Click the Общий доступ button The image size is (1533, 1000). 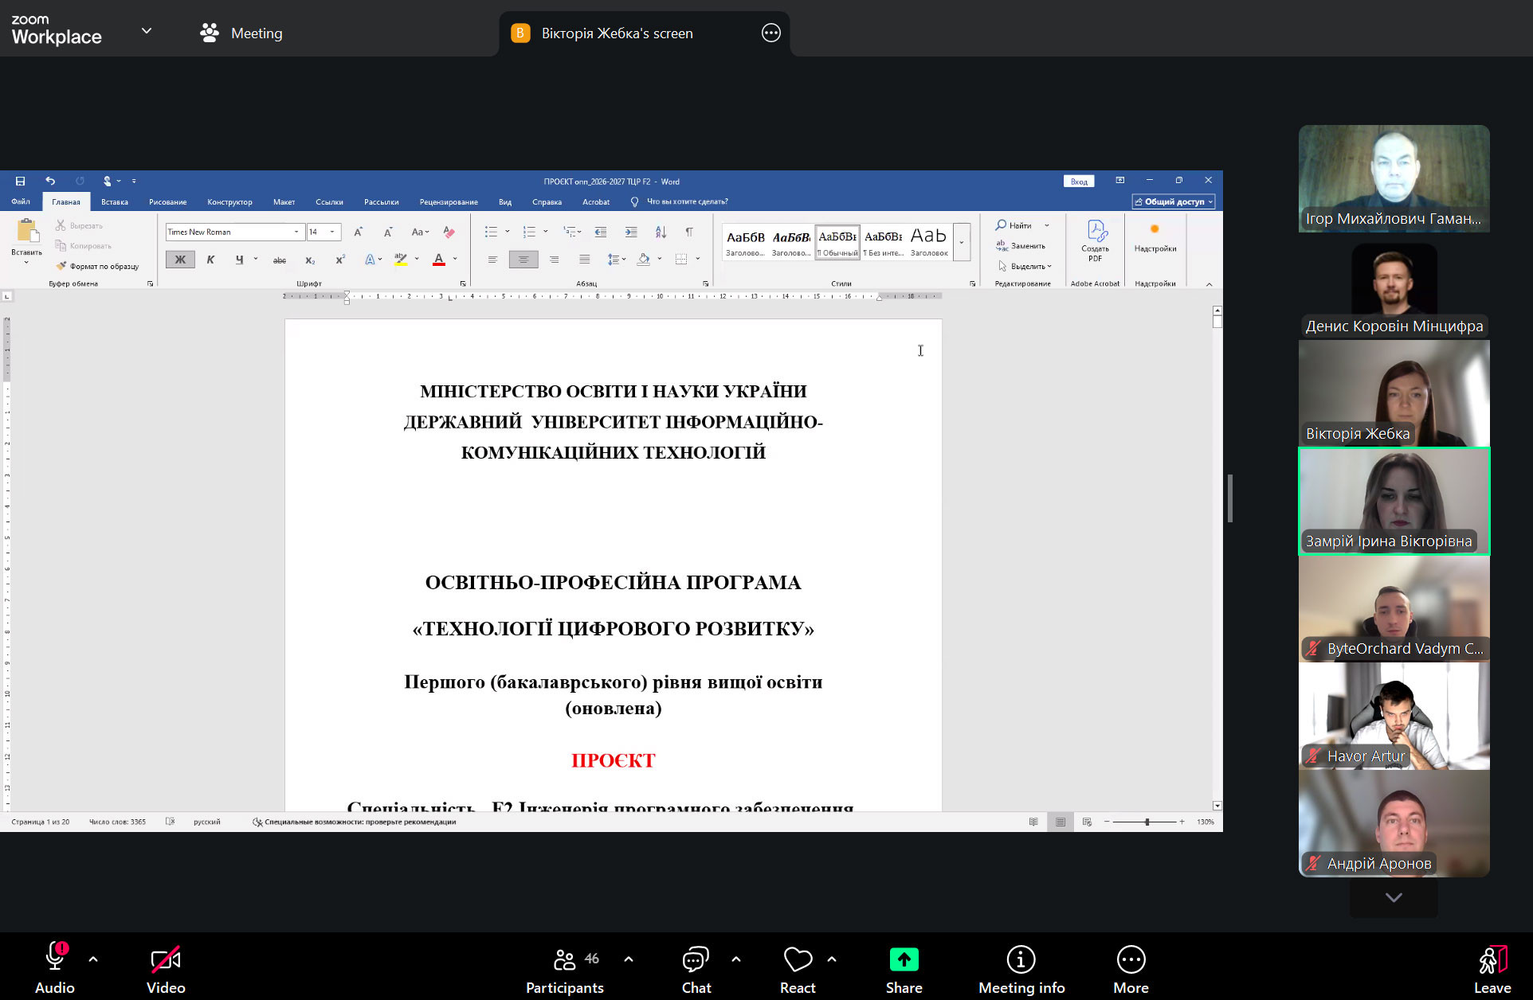(1174, 202)
